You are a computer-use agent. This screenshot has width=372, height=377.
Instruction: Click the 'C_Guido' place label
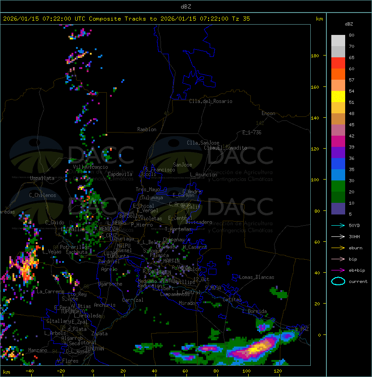click(55, 223)
